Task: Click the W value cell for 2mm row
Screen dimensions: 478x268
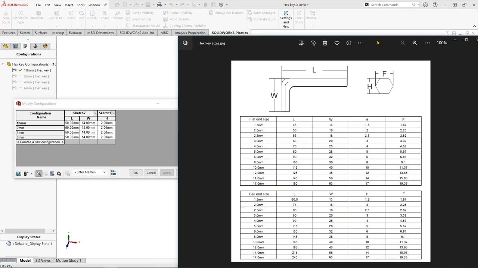Action: click(x=88, y=128)
